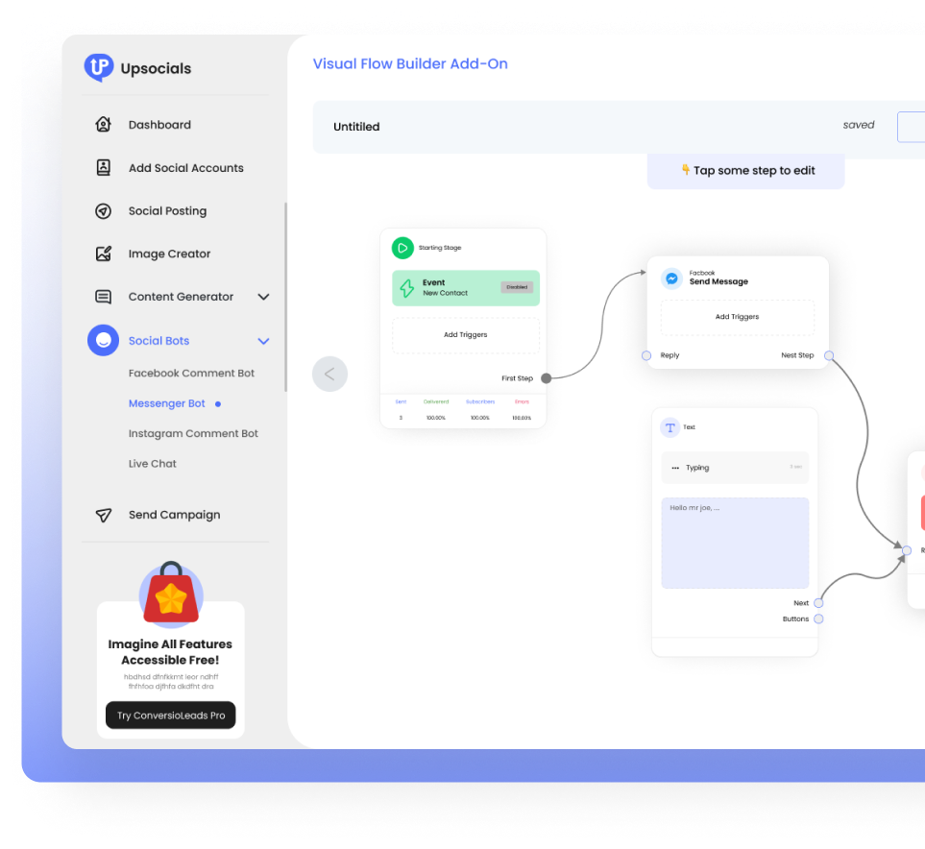Click Social Posting compass icon
The height and width of the screenshot is (849, 925).
click(x=103, y=210)
